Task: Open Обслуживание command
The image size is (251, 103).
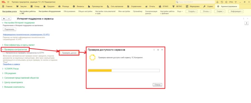Action: pos(69,11)
